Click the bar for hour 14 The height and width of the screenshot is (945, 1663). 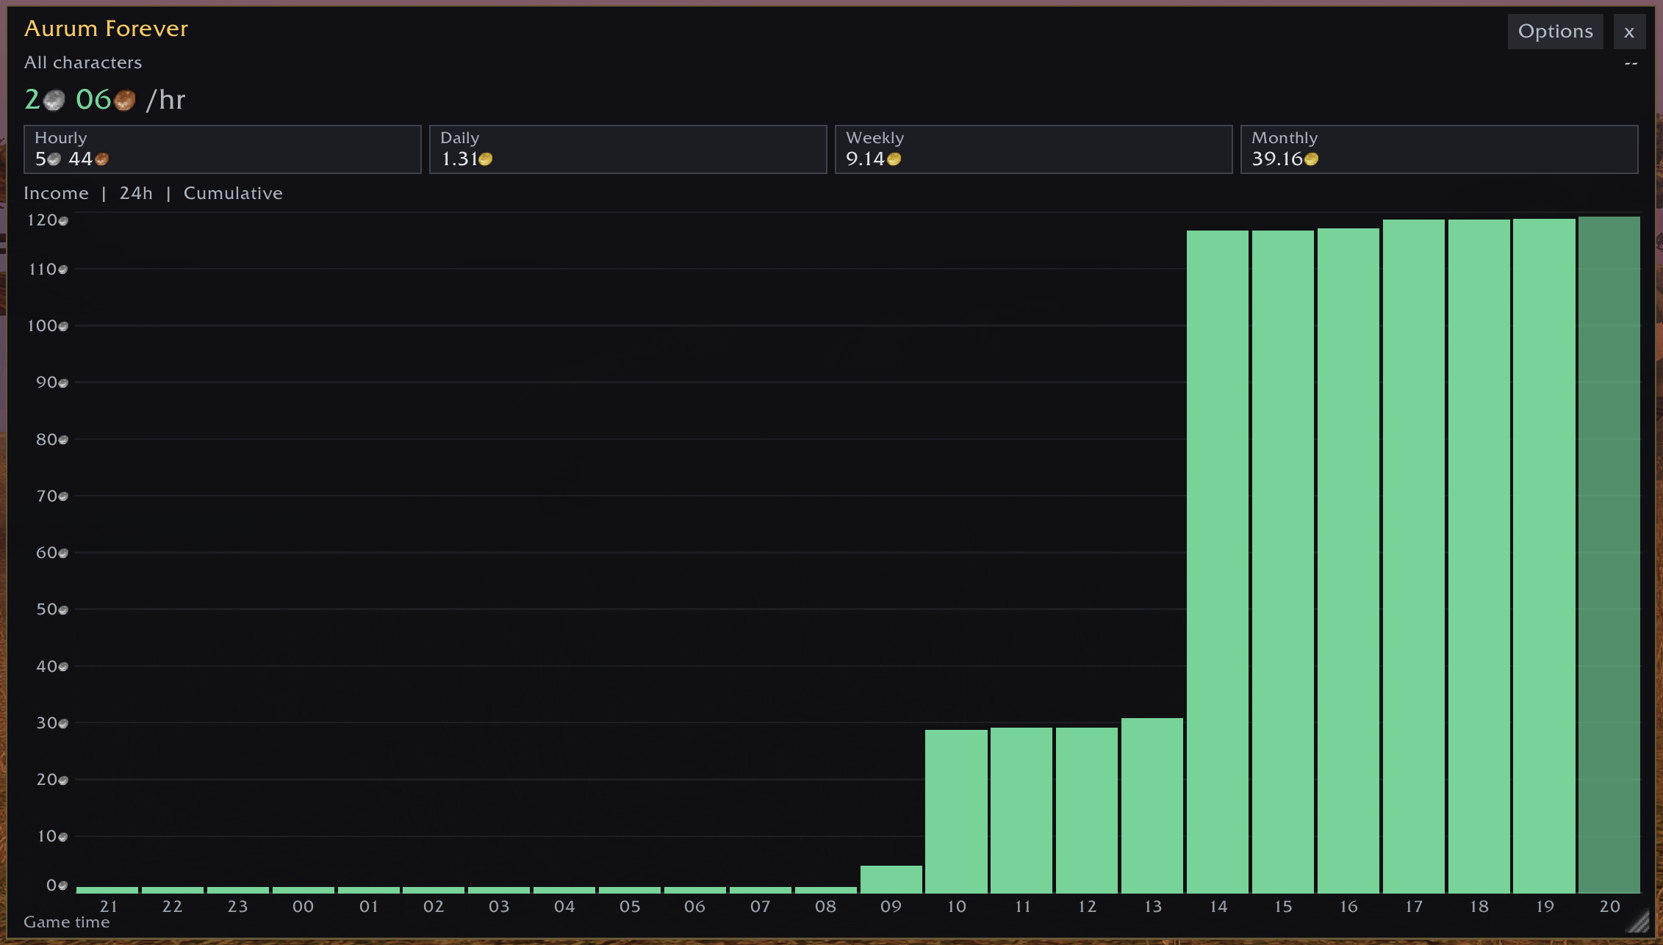pyautogui.click(x=1218, y=562)
